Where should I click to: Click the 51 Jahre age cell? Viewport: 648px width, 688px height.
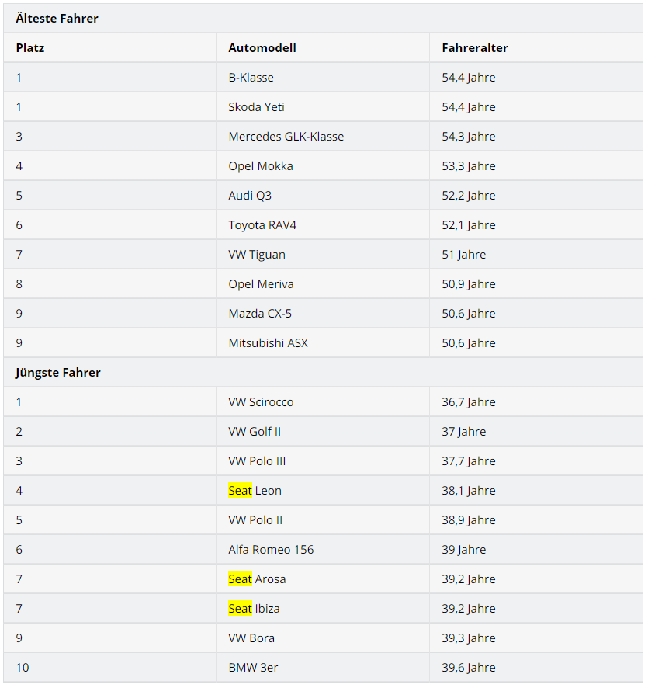pos(463,255)
